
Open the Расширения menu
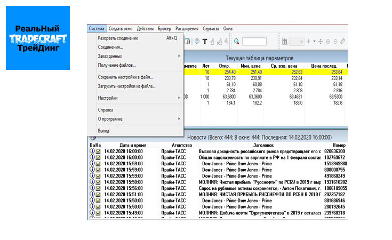point(187,28)
